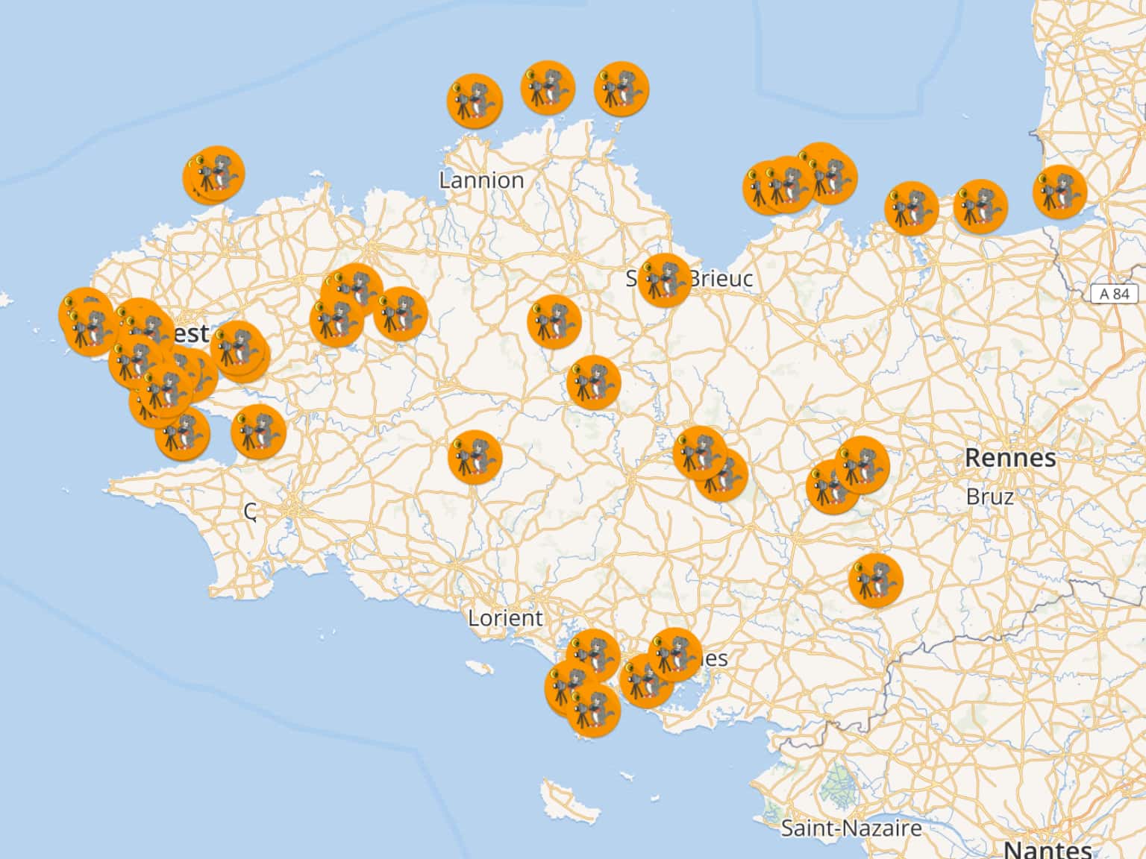The height and width of the screenshot is (859, 1146).
Task: Click the A 84 road shield
Action: tap(1114, 294)
